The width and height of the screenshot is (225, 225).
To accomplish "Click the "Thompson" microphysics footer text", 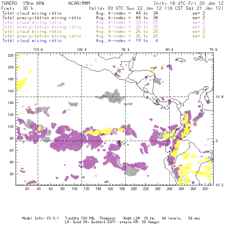I will click(x=107, y=218).
